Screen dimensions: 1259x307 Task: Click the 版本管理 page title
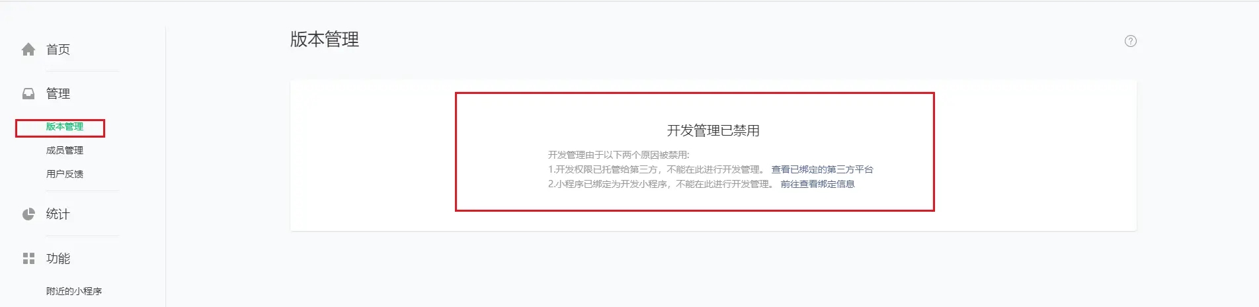tap(325, 40)
